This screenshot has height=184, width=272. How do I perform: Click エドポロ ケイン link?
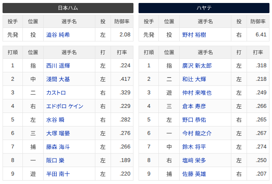click(65, 106)
